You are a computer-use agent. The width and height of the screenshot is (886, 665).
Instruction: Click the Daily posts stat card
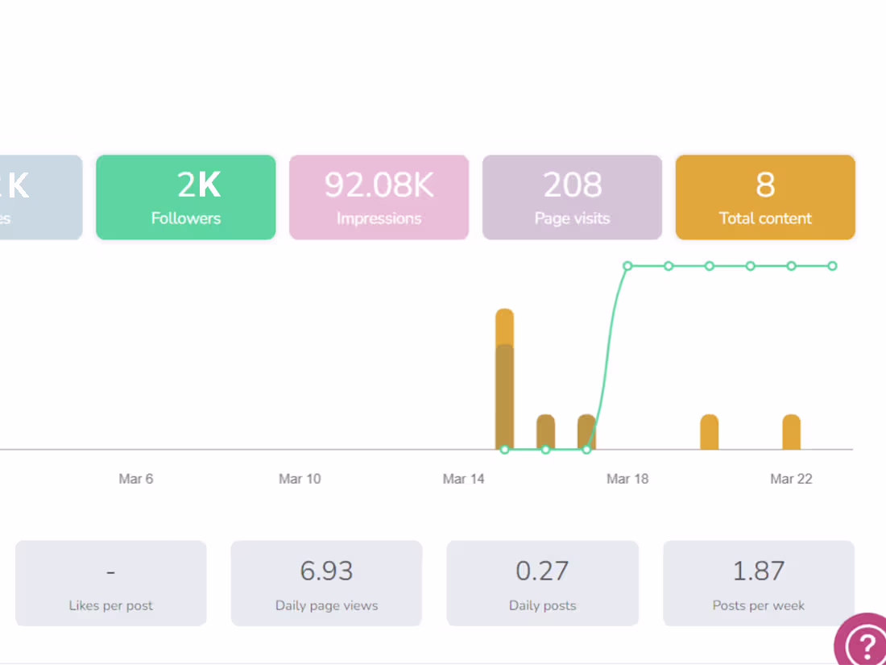click(x=542, y=583)
